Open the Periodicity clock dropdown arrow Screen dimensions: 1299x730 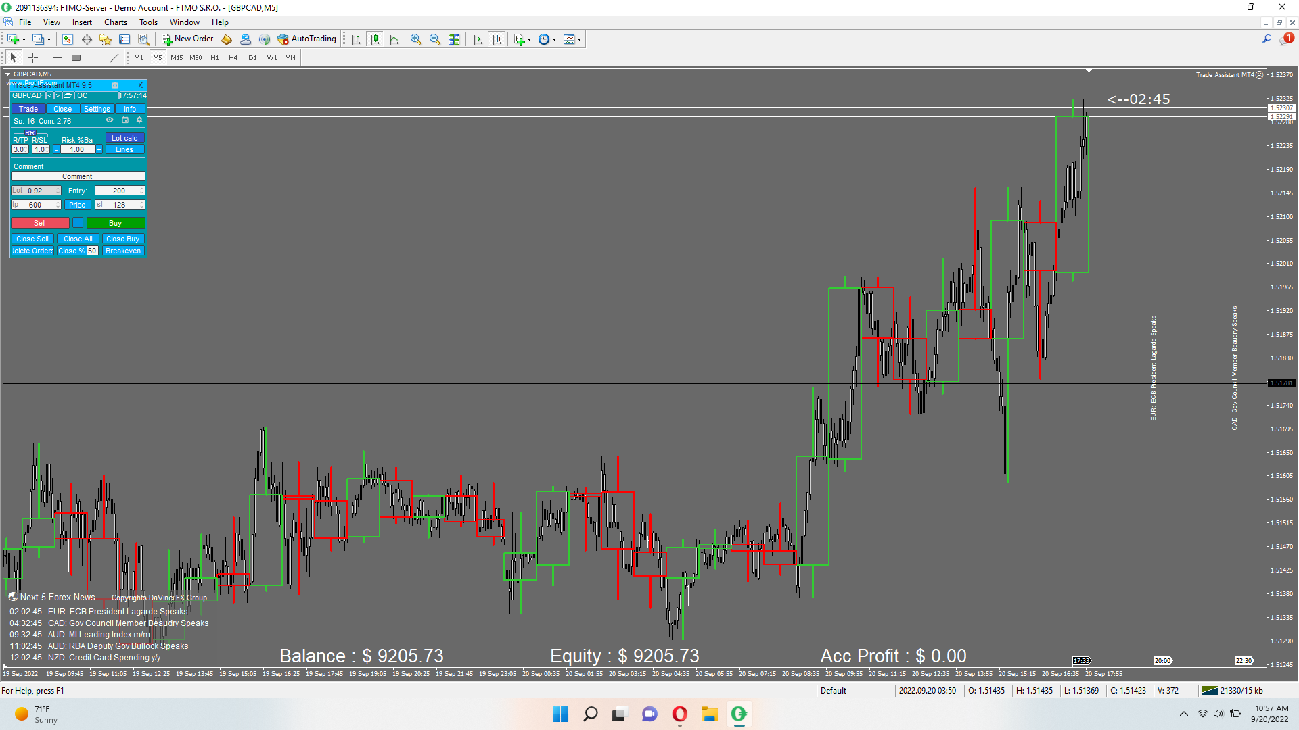pyautogui.click(x=555, y=39)
